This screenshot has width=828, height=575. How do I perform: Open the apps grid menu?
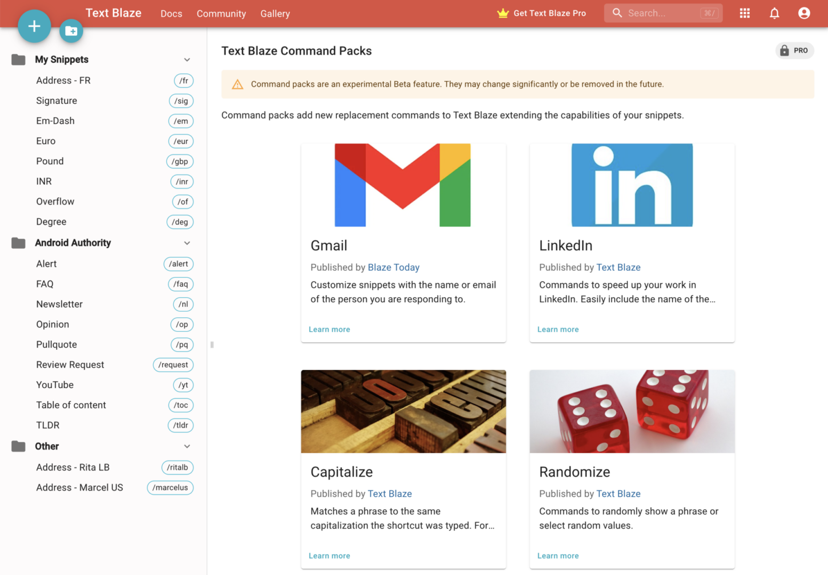pos(745,13)
